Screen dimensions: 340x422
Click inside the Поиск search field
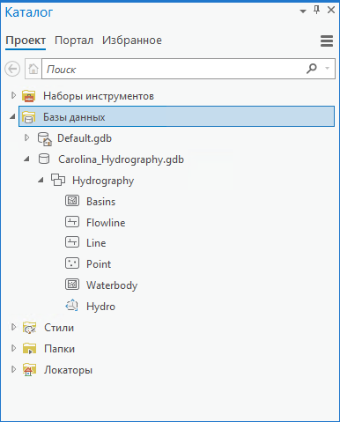(x=174, y=69)
